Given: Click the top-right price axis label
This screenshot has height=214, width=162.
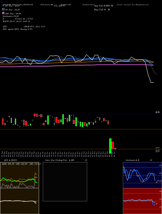Looking at the screenshot, I should 157,112.
